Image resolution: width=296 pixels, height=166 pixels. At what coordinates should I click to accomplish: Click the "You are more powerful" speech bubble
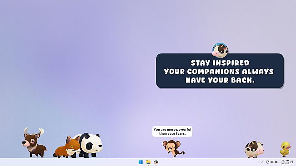(x=172, y=132)
